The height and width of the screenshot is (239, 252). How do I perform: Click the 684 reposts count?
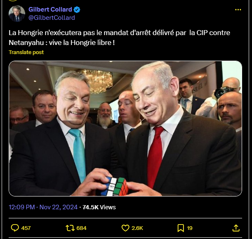click(x=82, y=228)
